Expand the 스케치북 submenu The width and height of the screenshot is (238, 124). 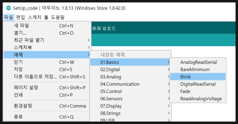point(46,47)
